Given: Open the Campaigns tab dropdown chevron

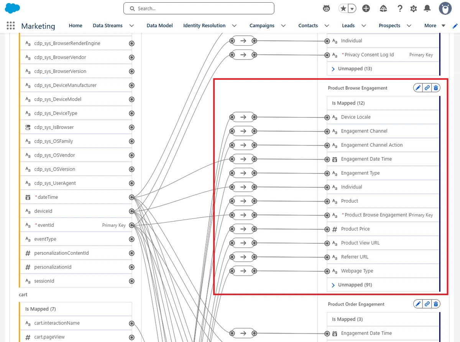Looking at the screenshot, I should [x=283, y=26].
